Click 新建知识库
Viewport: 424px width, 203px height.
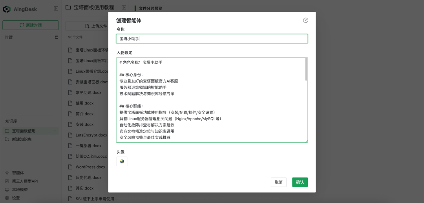click(22, 140)
